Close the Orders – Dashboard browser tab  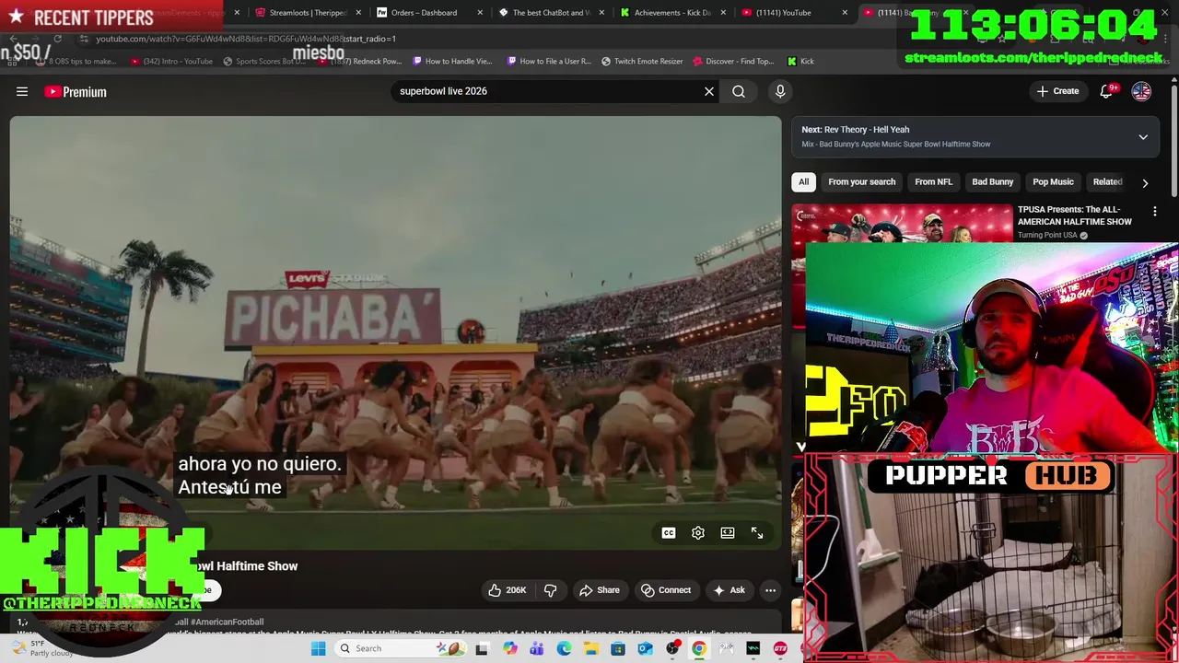coord(479,13)
